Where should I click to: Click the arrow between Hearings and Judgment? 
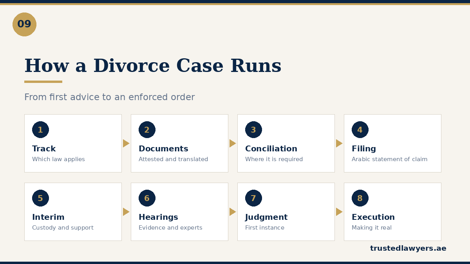point(233,212)
